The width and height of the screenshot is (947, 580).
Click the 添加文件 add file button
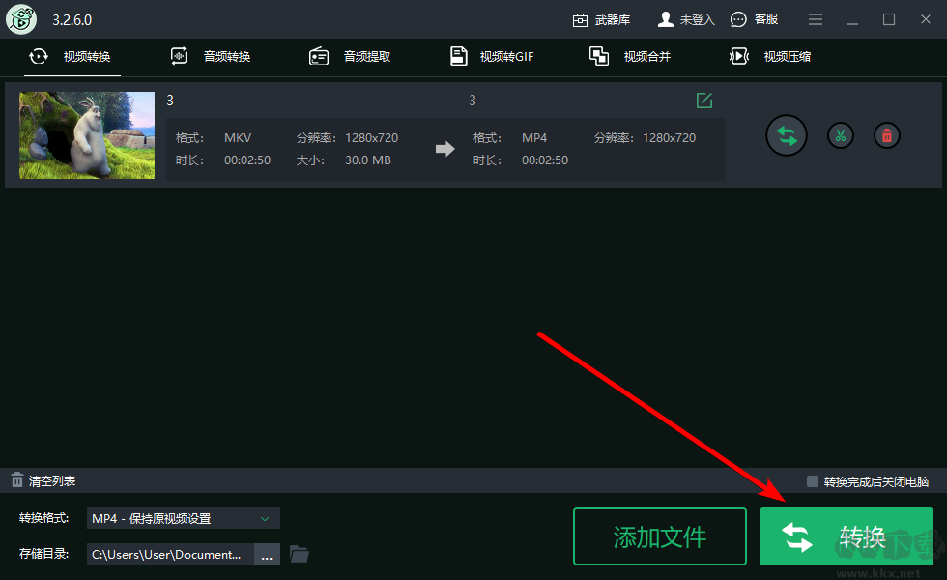(x=660, y=536)
